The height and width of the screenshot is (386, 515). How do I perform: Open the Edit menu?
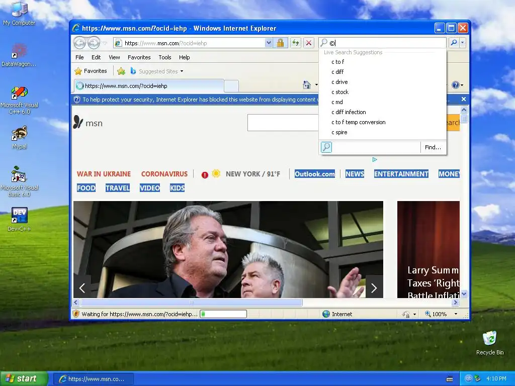96,57
